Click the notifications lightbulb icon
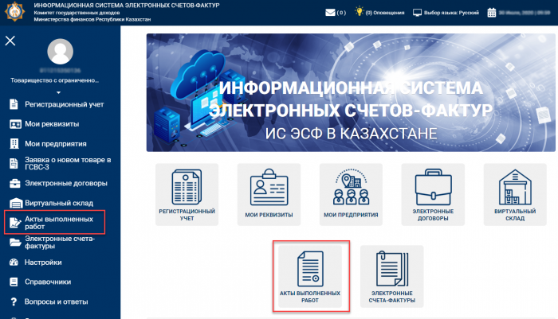This screenshot has height=319, width=558. pos(358,13)
